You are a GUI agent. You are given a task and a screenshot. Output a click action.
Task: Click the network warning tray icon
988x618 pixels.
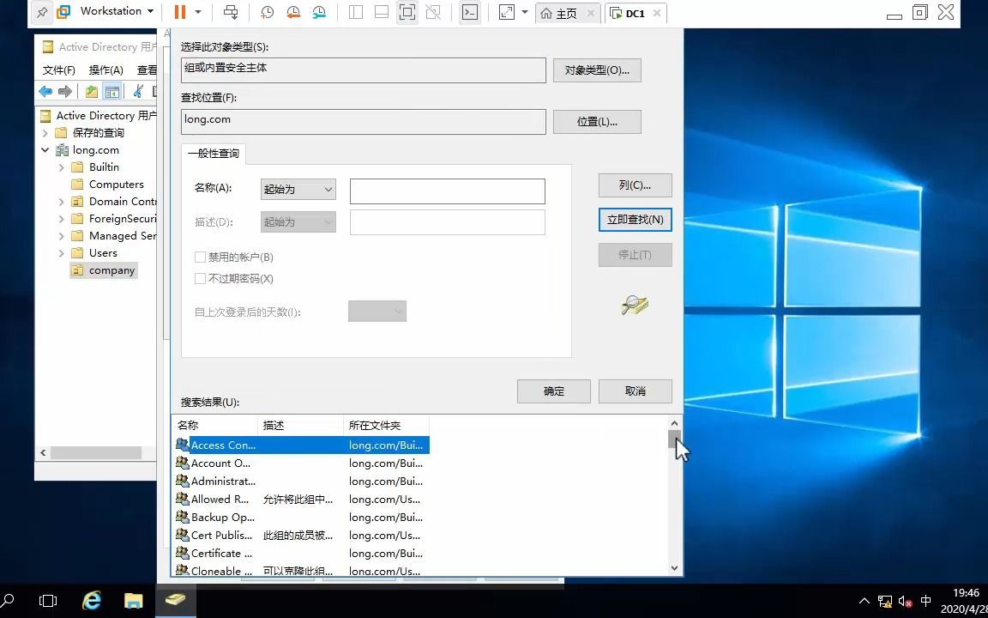point(885,601)
